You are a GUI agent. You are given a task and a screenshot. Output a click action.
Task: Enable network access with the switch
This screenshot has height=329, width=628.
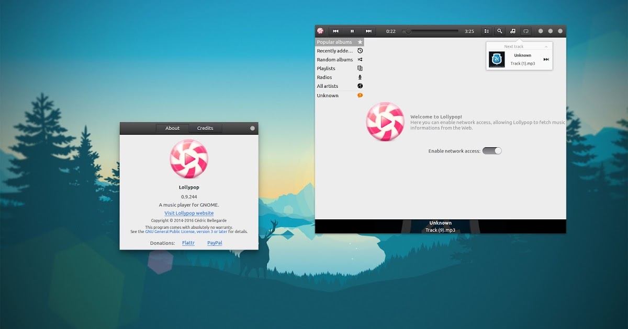pyautogui.click(x=492, y=150)
